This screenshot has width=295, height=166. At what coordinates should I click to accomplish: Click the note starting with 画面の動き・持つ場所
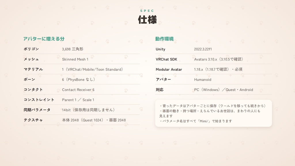pyautogui.click(x=210, y=113)
